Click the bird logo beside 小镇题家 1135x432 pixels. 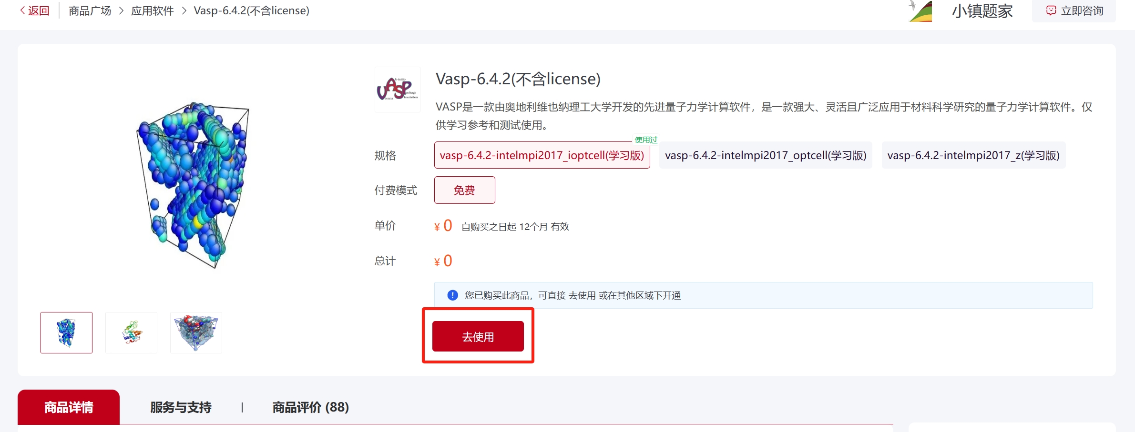coord(920,10)
